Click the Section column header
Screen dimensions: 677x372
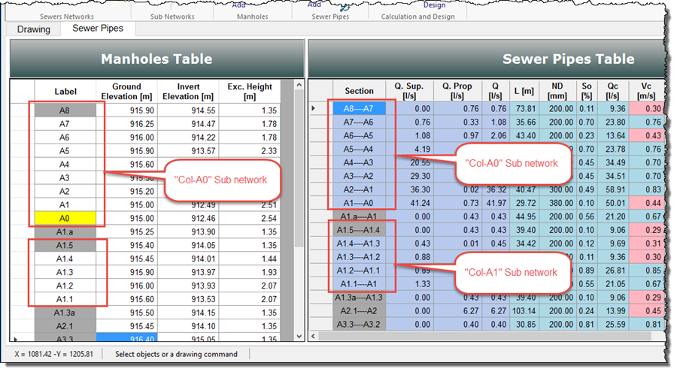[x=359, y=92]
